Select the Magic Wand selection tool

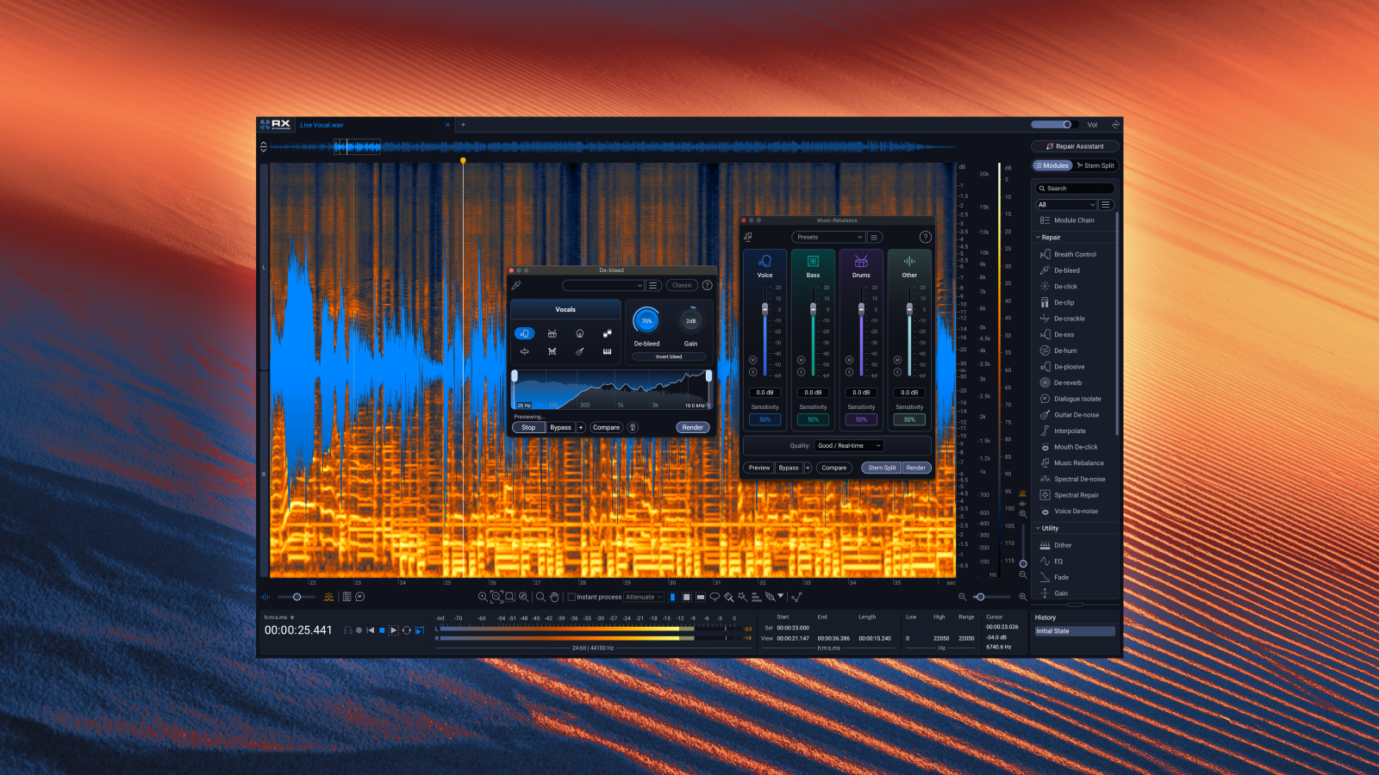tap(742, 597)
